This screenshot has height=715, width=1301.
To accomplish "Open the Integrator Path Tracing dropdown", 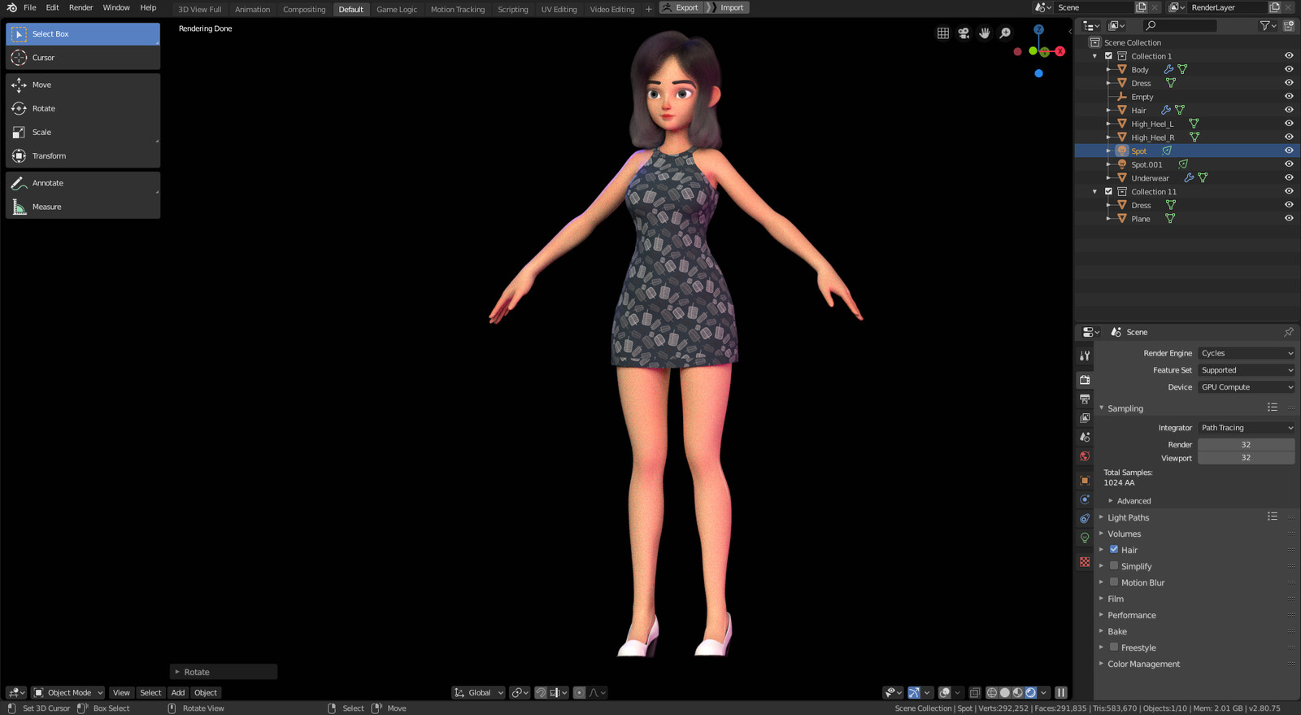I will click(x=1247, y=428).
